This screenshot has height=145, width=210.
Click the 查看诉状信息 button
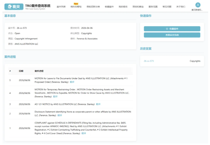coord(172,35)
